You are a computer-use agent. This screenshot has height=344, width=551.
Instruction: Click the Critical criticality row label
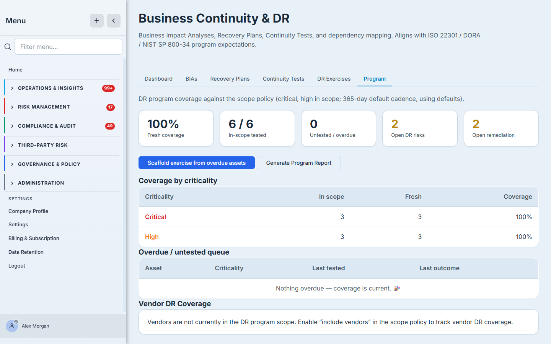(x=155, y=217)
